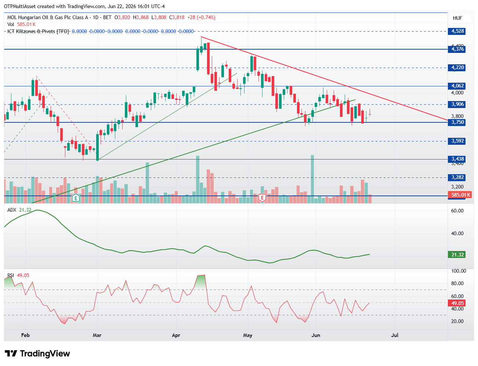Screen dimensions: 478x366
Task: Click the Jun label on the time axis
Action: [316, 335]
